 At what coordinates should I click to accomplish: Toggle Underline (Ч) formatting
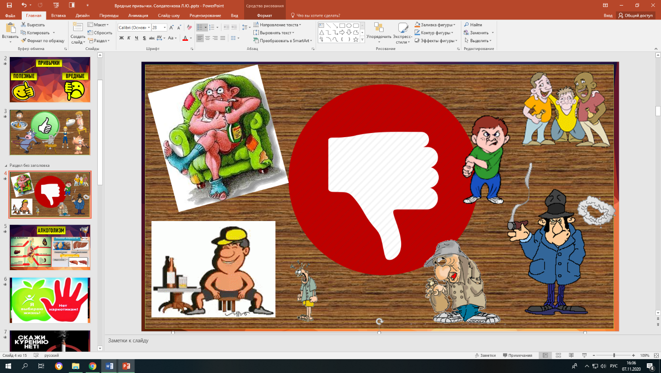point(137,38)
